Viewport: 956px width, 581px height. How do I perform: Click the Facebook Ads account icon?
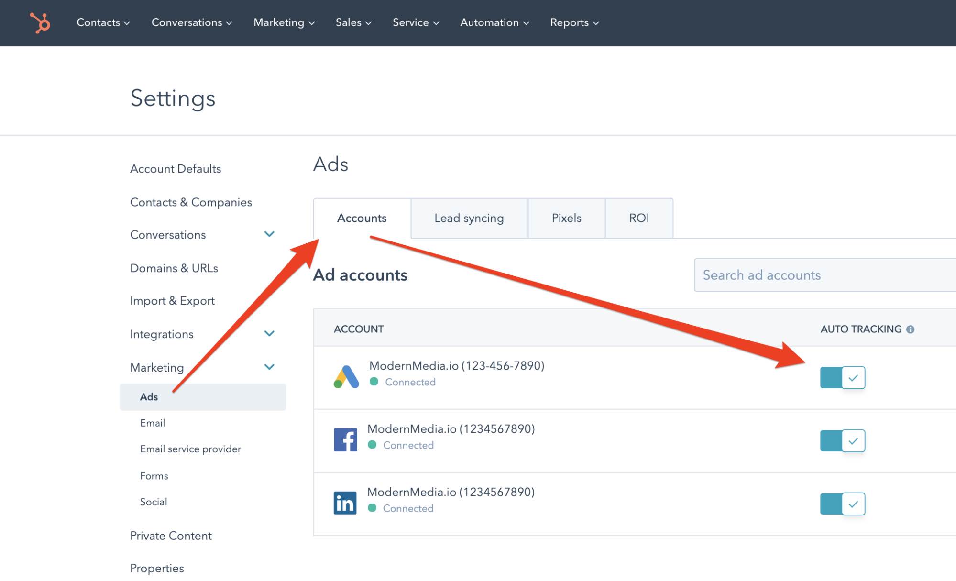[345, 439]
